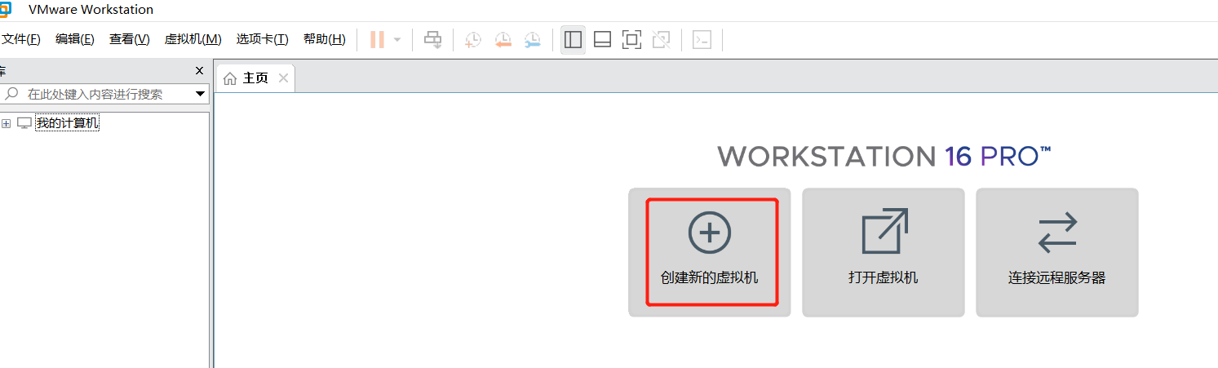This screenshot has width=1218, height=368.
Task: Expand the 我的计算机 tree node
Action: click(x=7, y=123)
